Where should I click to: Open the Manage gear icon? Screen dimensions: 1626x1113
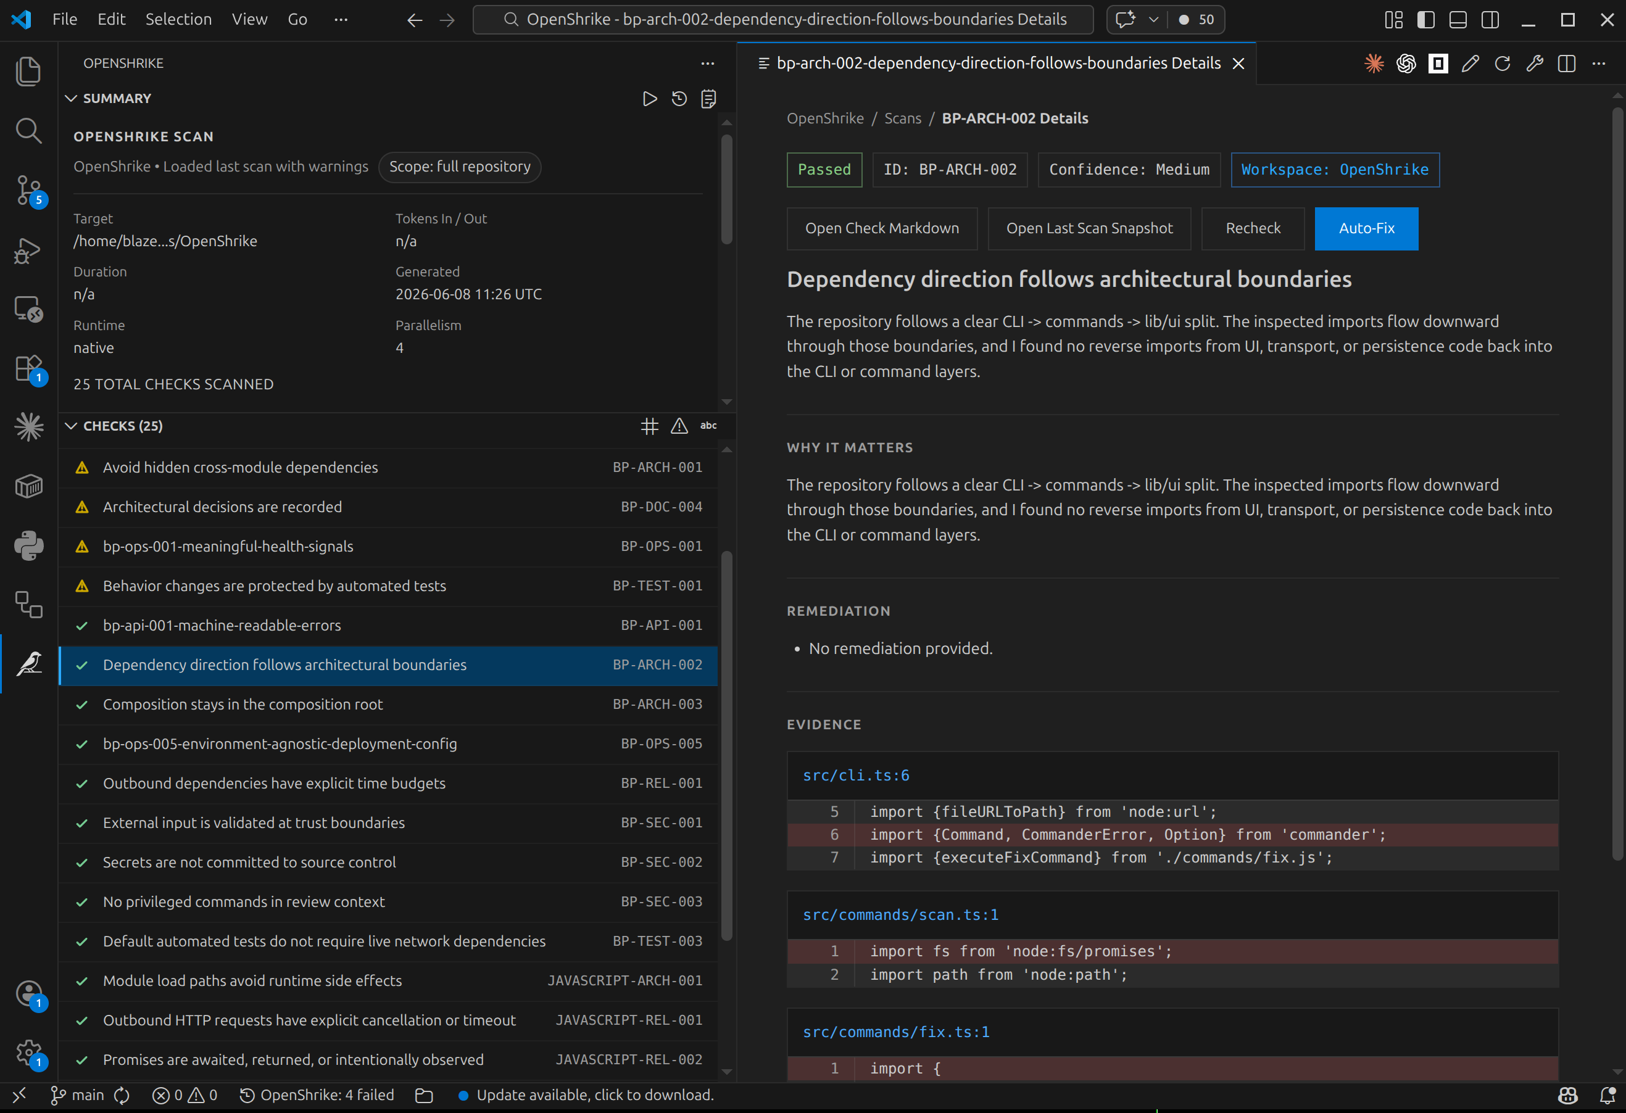[x=28, y=1053]
